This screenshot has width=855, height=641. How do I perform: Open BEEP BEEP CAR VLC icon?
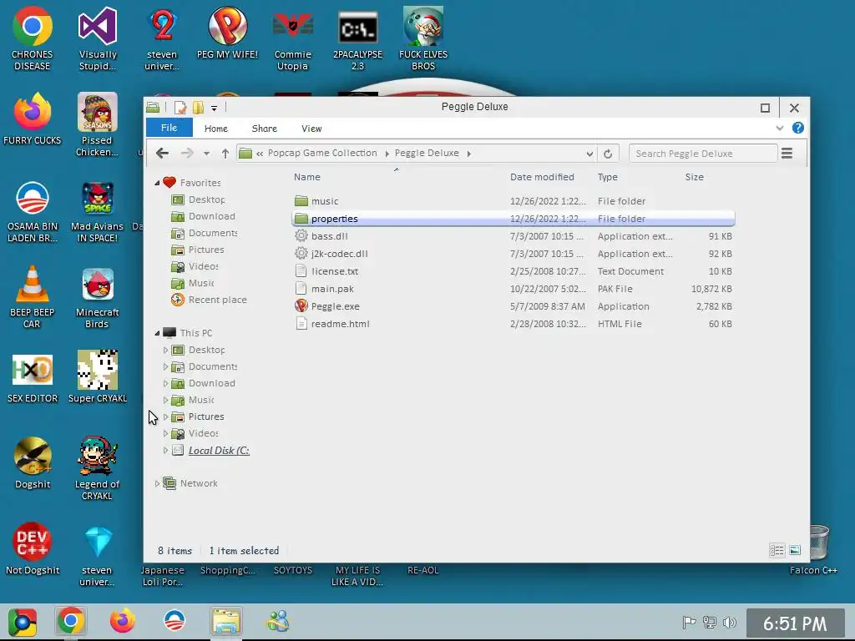(33, 297)
